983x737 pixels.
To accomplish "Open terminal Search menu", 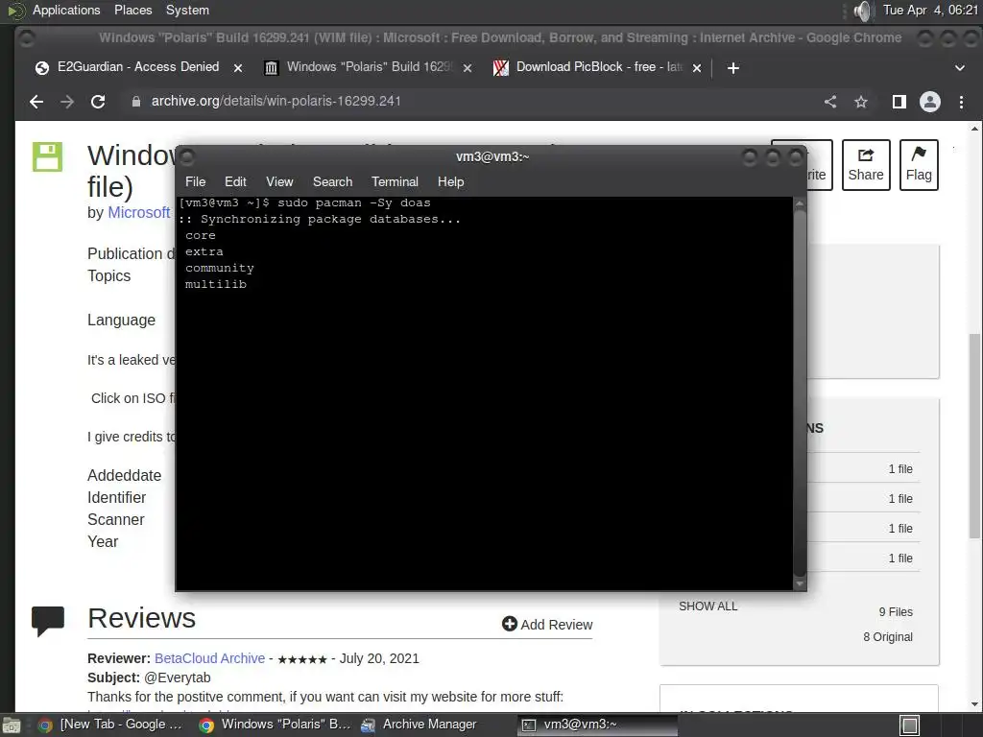I will pos(332,181).
